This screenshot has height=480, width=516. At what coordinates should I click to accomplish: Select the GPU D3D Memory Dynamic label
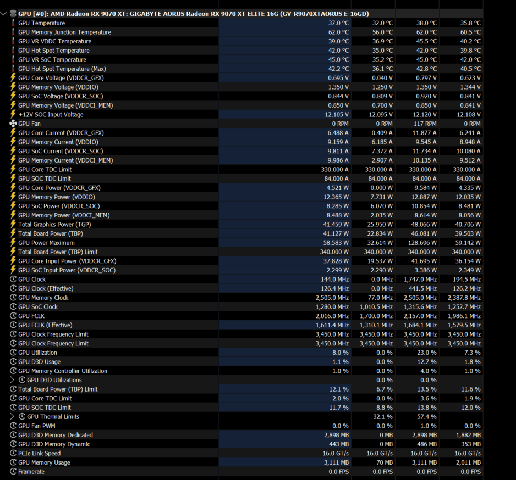(54, 444)
